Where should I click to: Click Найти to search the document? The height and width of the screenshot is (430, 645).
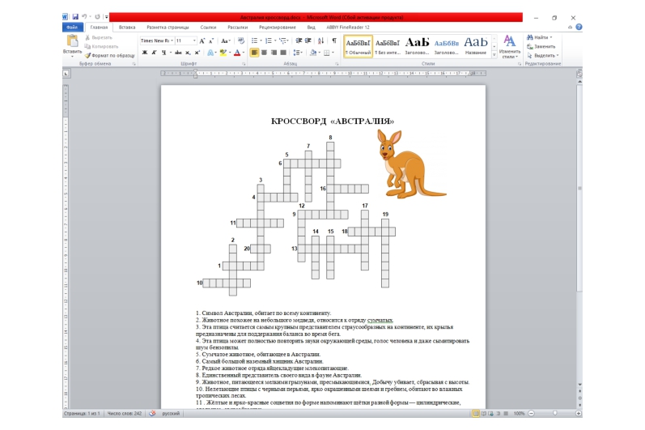pos(537,37)
